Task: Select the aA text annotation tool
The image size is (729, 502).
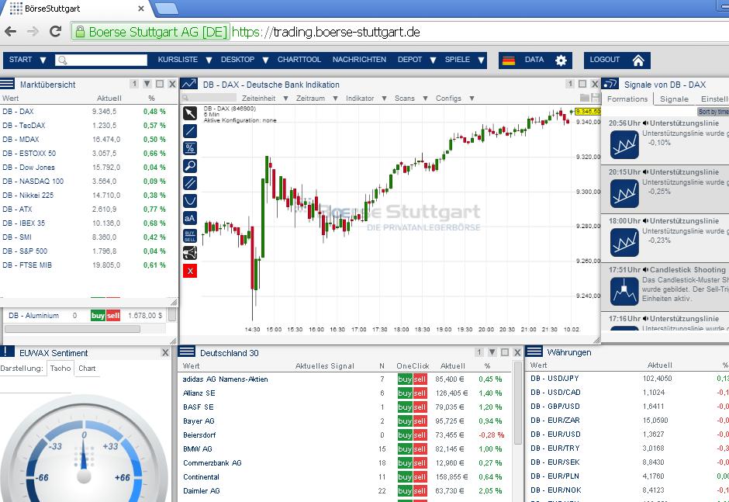Action: point(190,217)
